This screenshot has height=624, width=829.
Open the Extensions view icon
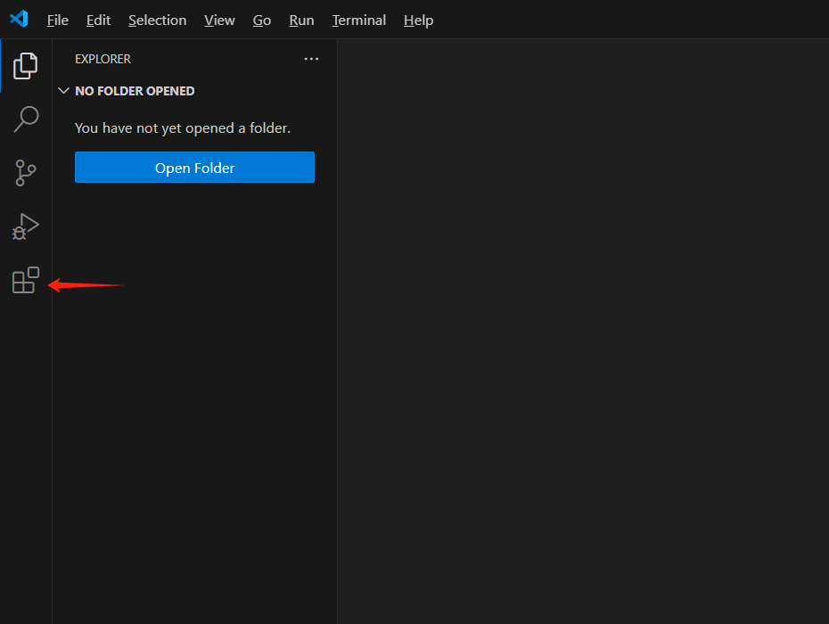pyautogui.click(x=26, y=281)
